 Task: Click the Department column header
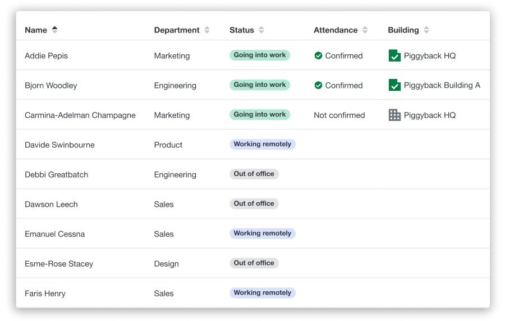tap(177, 30)
